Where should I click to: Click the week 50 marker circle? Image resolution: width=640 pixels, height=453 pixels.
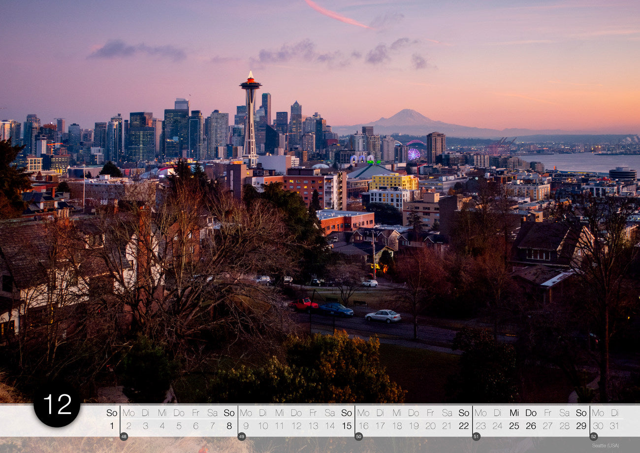[358, 436]
